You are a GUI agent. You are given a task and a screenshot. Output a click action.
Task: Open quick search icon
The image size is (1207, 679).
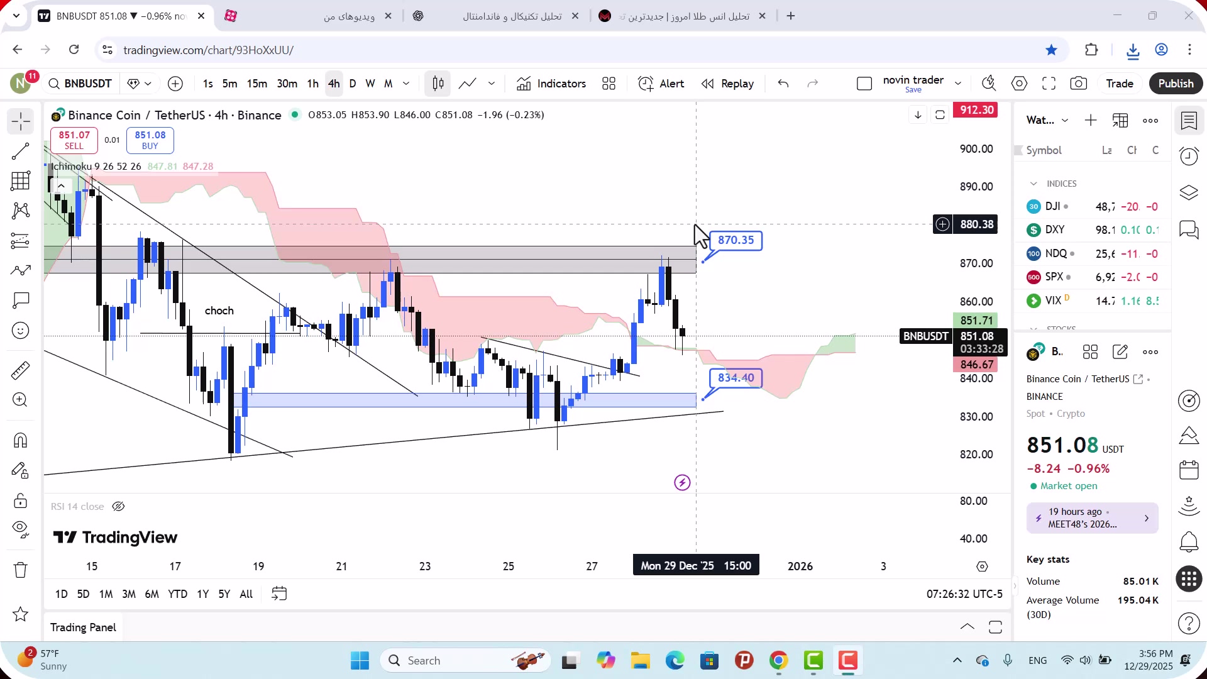989,84
